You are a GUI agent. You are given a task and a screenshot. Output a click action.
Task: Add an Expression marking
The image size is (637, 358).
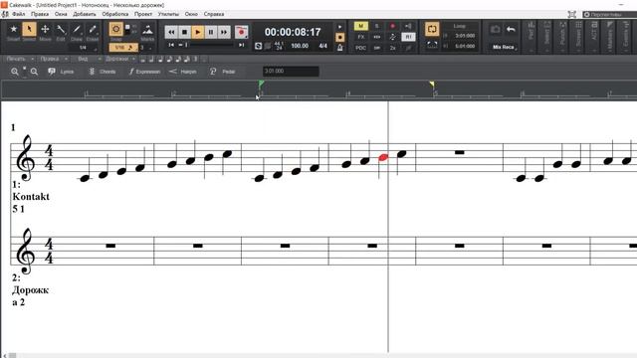coord(144,72)
